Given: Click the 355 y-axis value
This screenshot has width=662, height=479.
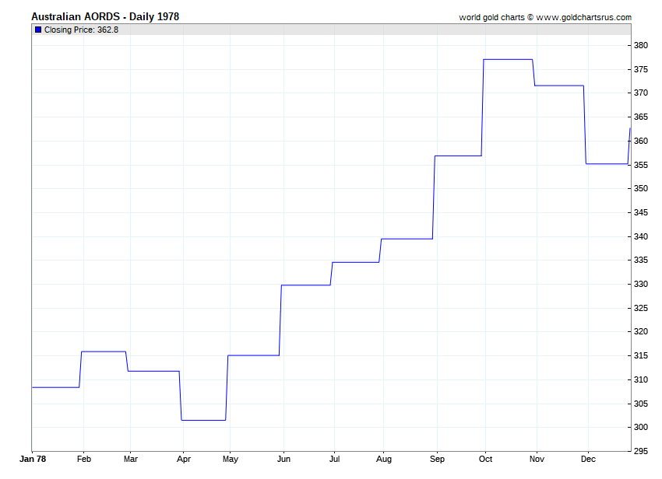Looking at the screenshot, I should coord(641,165).
